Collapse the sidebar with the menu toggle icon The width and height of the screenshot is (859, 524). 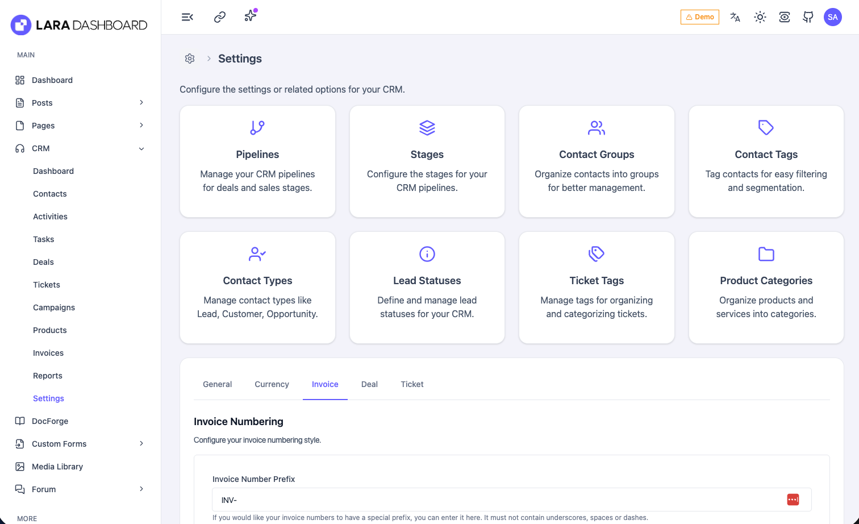point(187,17)
